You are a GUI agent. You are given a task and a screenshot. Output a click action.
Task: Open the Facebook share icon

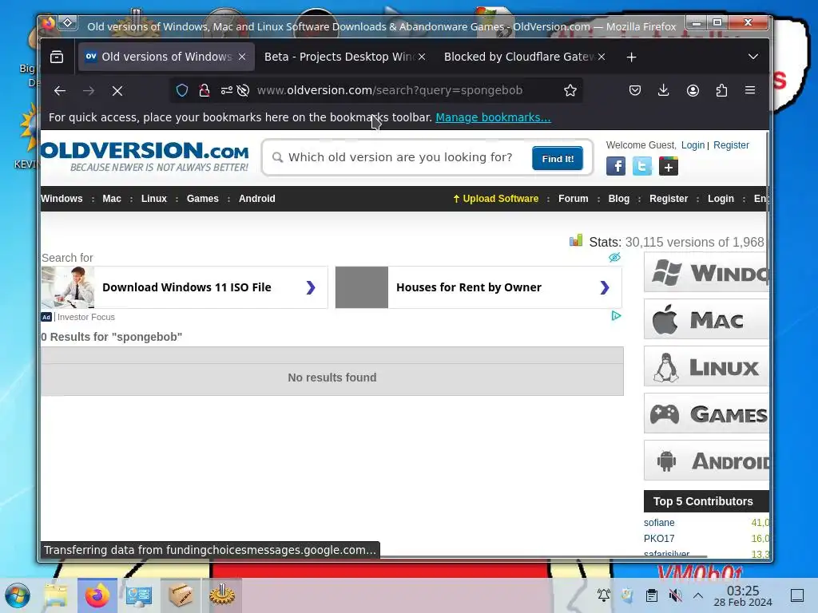click(616, 166)
